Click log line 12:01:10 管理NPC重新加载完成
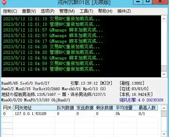 (51, 24)
